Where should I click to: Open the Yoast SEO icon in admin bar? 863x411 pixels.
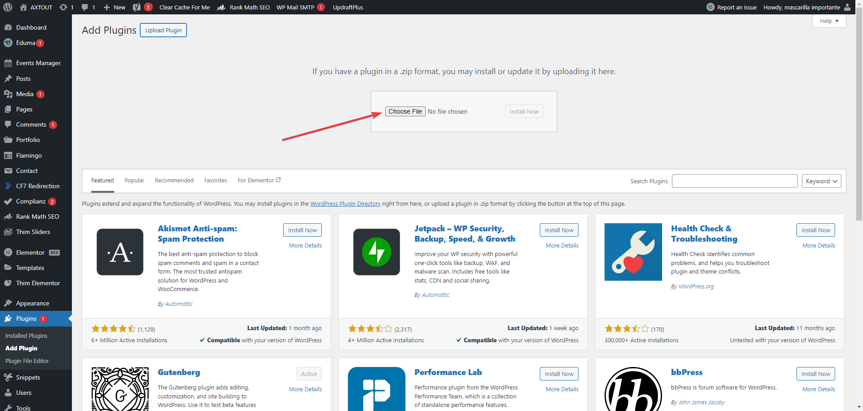pos(137,7)
